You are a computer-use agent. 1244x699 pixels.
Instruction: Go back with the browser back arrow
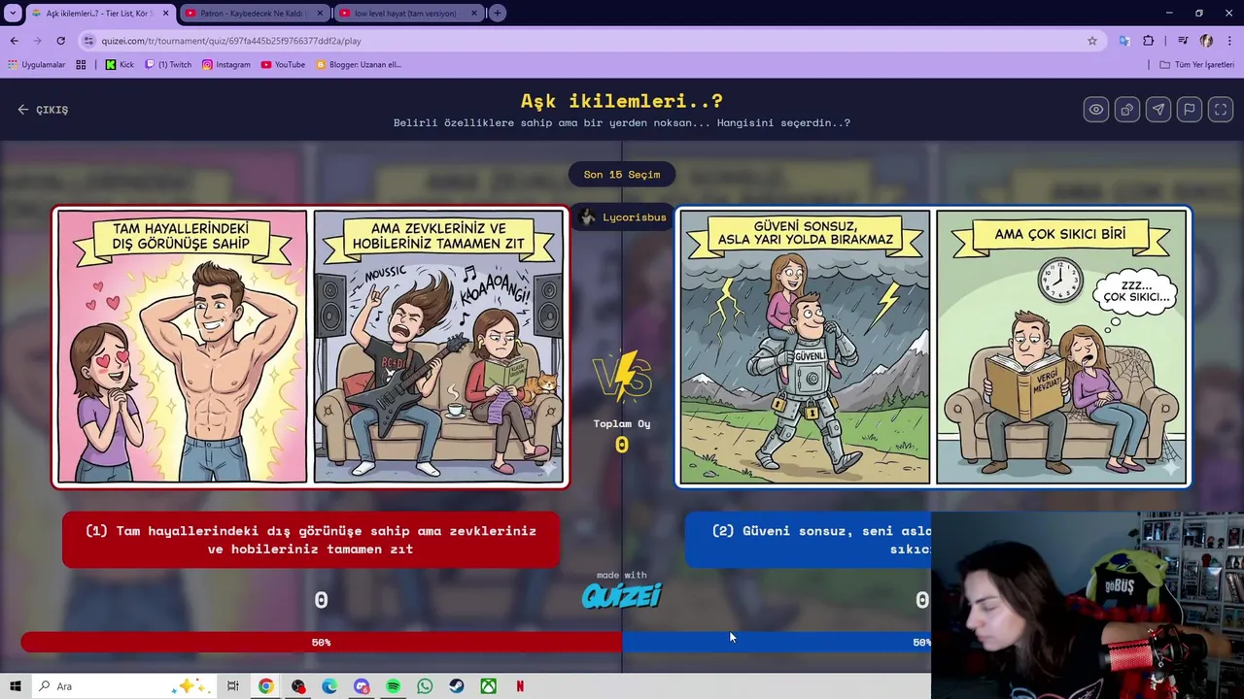tap(14, 41)
